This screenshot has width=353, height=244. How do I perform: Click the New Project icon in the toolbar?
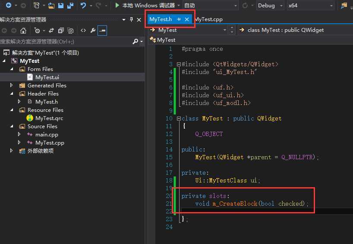[x=37, y=5]
